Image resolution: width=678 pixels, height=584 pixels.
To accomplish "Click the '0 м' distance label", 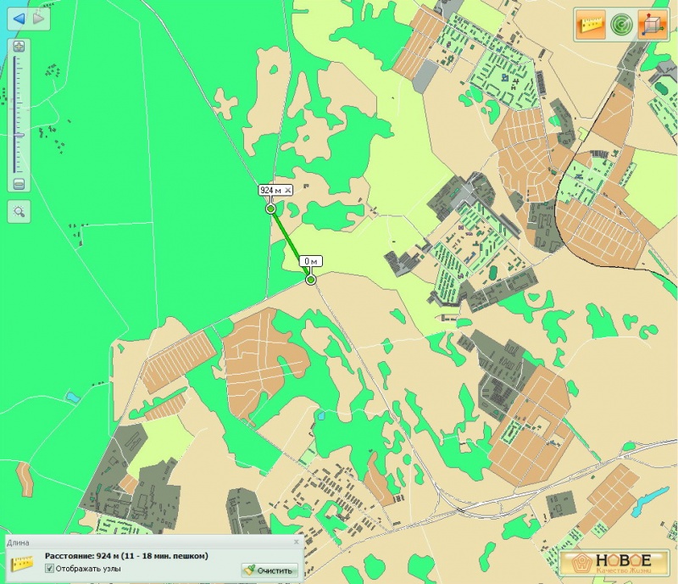I will click(311, 262).
